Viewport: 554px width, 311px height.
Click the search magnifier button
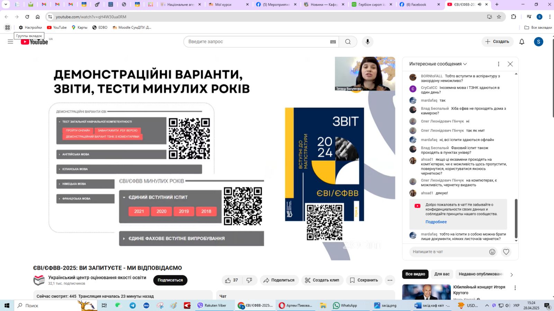(348, 42)
